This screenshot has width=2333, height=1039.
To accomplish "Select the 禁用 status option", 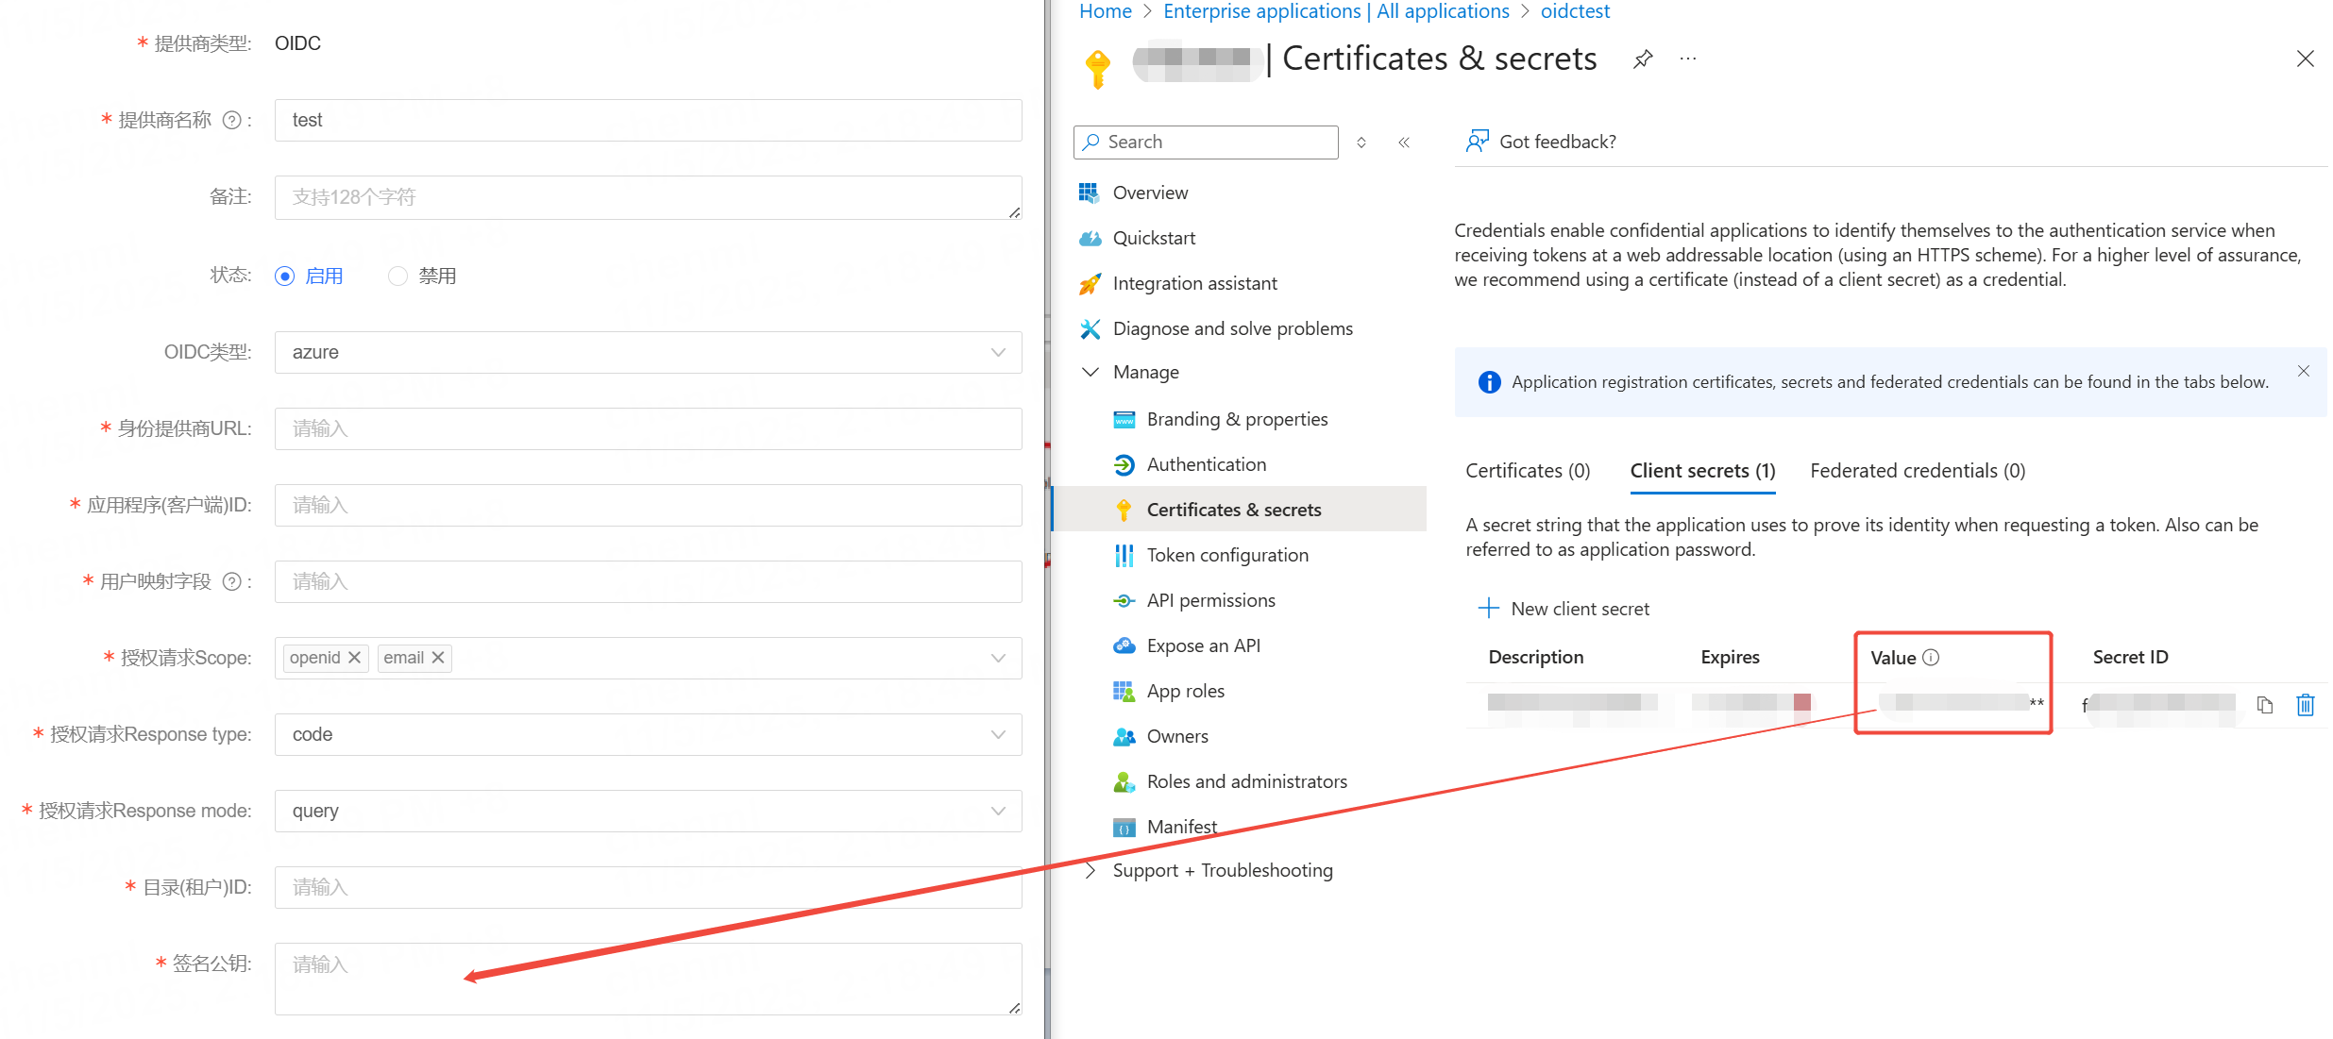I will pos(397,276).
